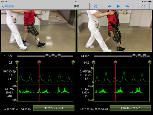This screenshot has width=153, height=115.
Task: Click yellow marker on right 3.4 sec slider
Action: click(x=134, y=56)
